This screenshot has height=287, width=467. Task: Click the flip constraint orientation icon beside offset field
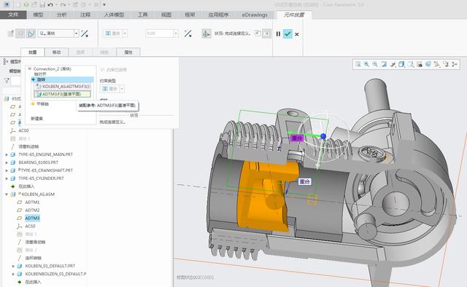[188, 34]
